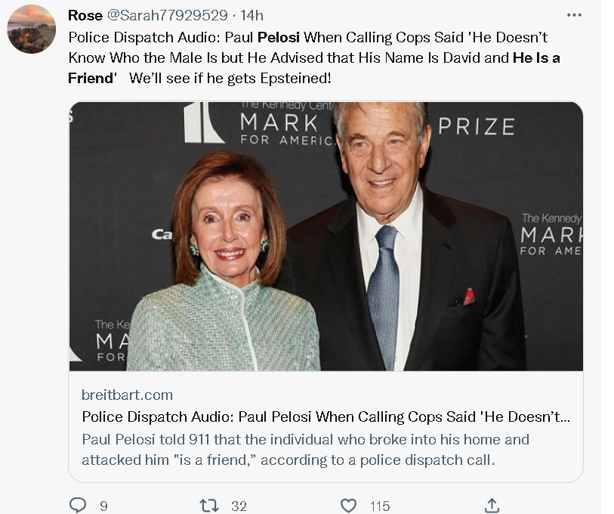Viewport: 614px width, 514px height.
Task: Click the share upload arrow icon
Action: (x=491, y=505)
